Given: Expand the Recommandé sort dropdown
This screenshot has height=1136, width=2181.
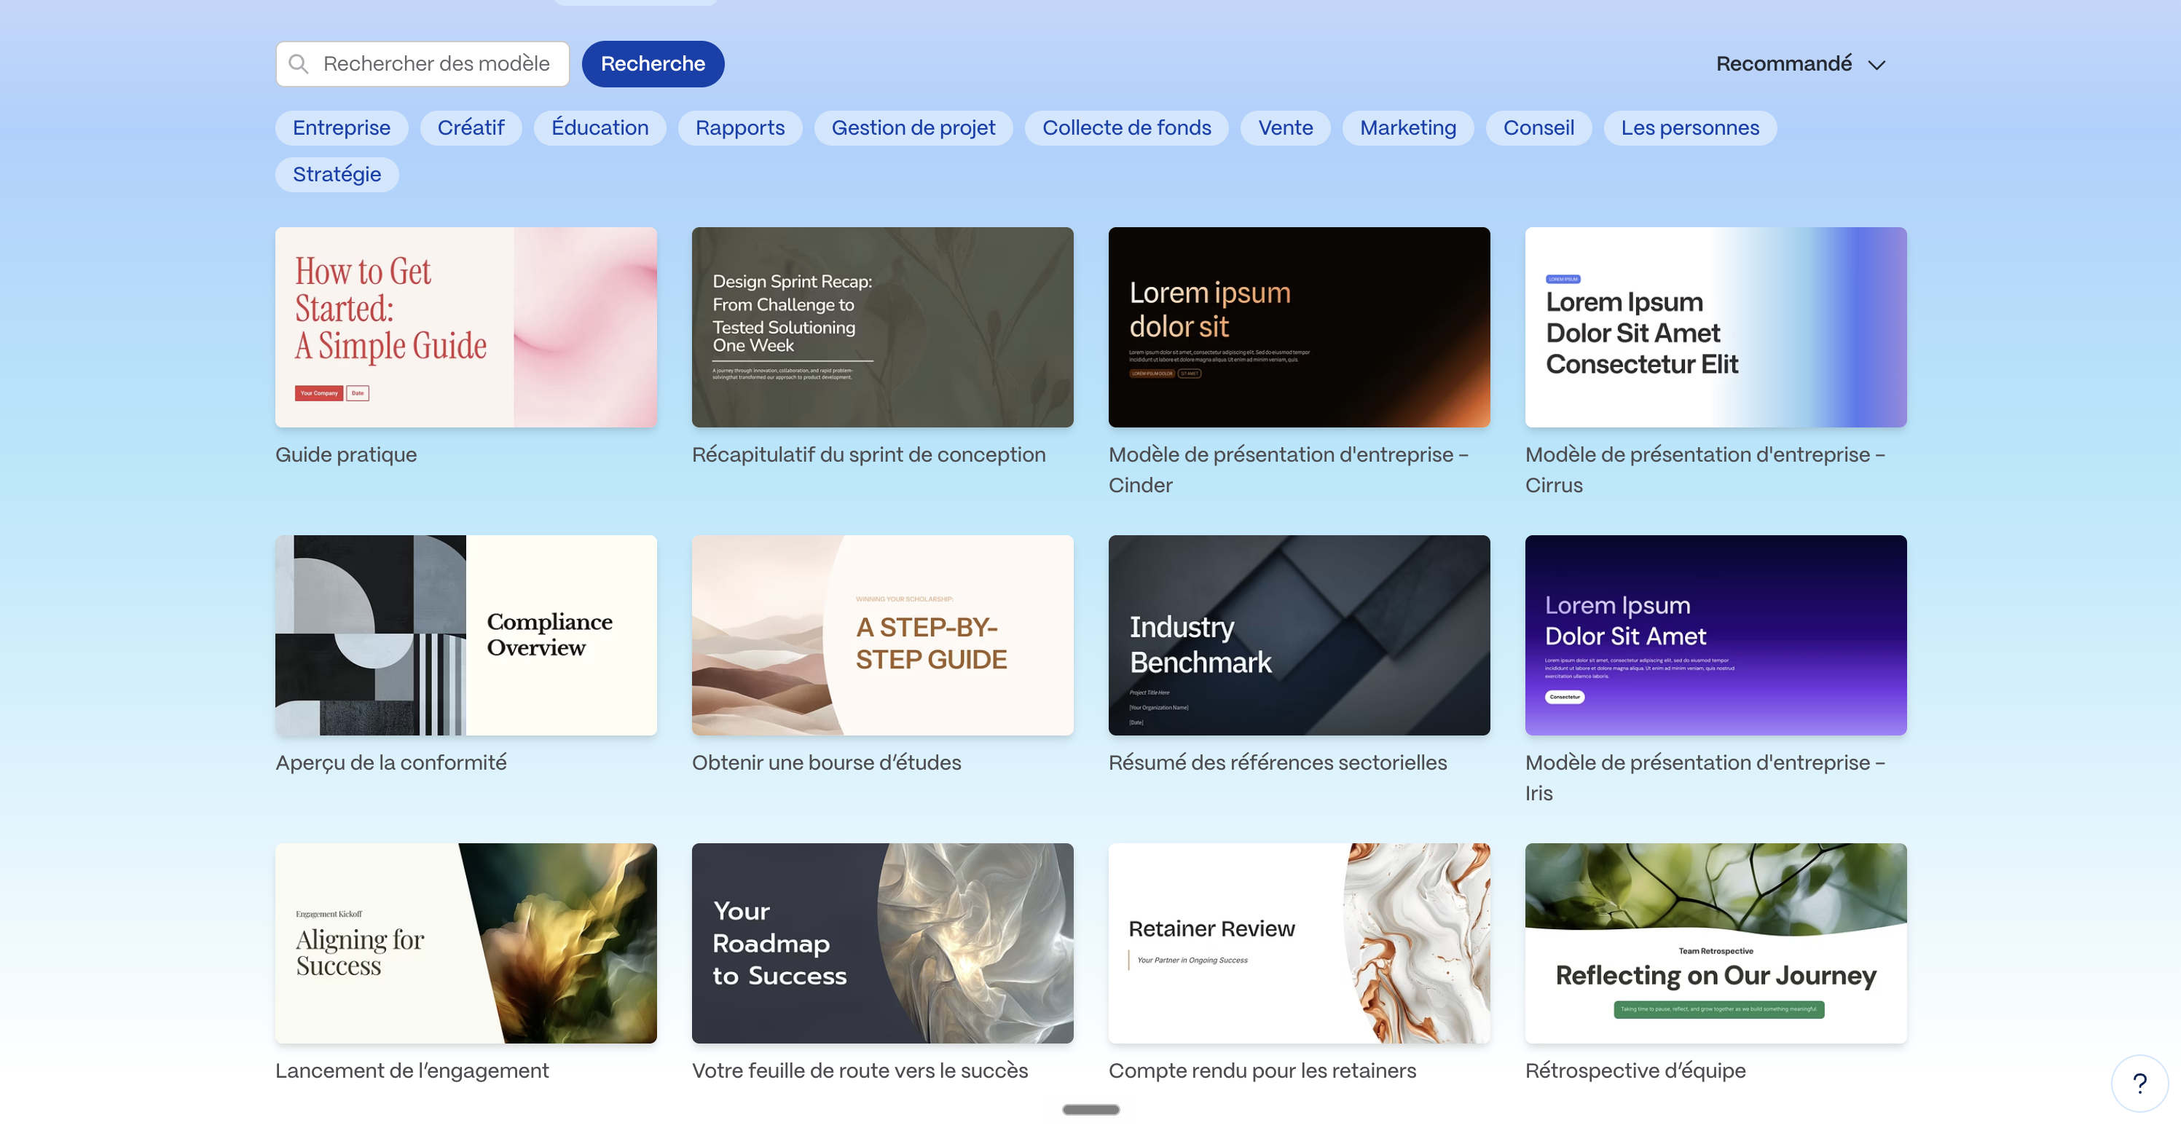Looking at the screenshot, I should [x=1800, y=63].
